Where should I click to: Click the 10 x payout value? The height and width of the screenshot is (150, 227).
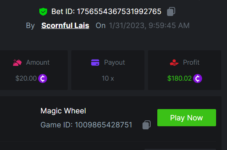108,78
